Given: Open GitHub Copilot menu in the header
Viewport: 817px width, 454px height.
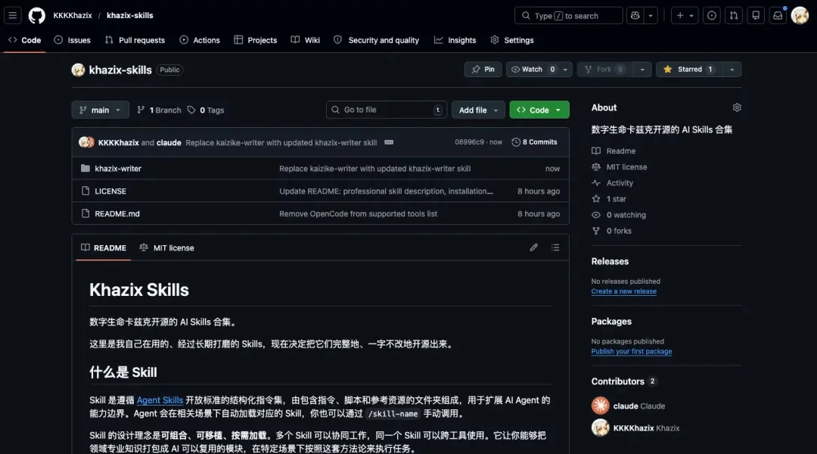Looking at the screenshot, I should (x=635, y=14).
